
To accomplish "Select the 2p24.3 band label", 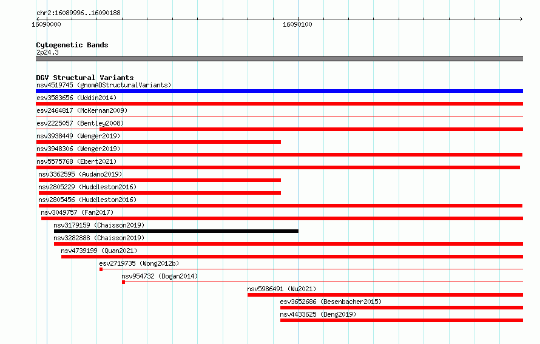I will [47, 52].
